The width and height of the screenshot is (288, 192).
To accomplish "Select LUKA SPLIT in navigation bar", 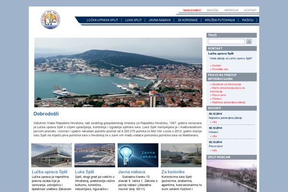I will 133,20.
